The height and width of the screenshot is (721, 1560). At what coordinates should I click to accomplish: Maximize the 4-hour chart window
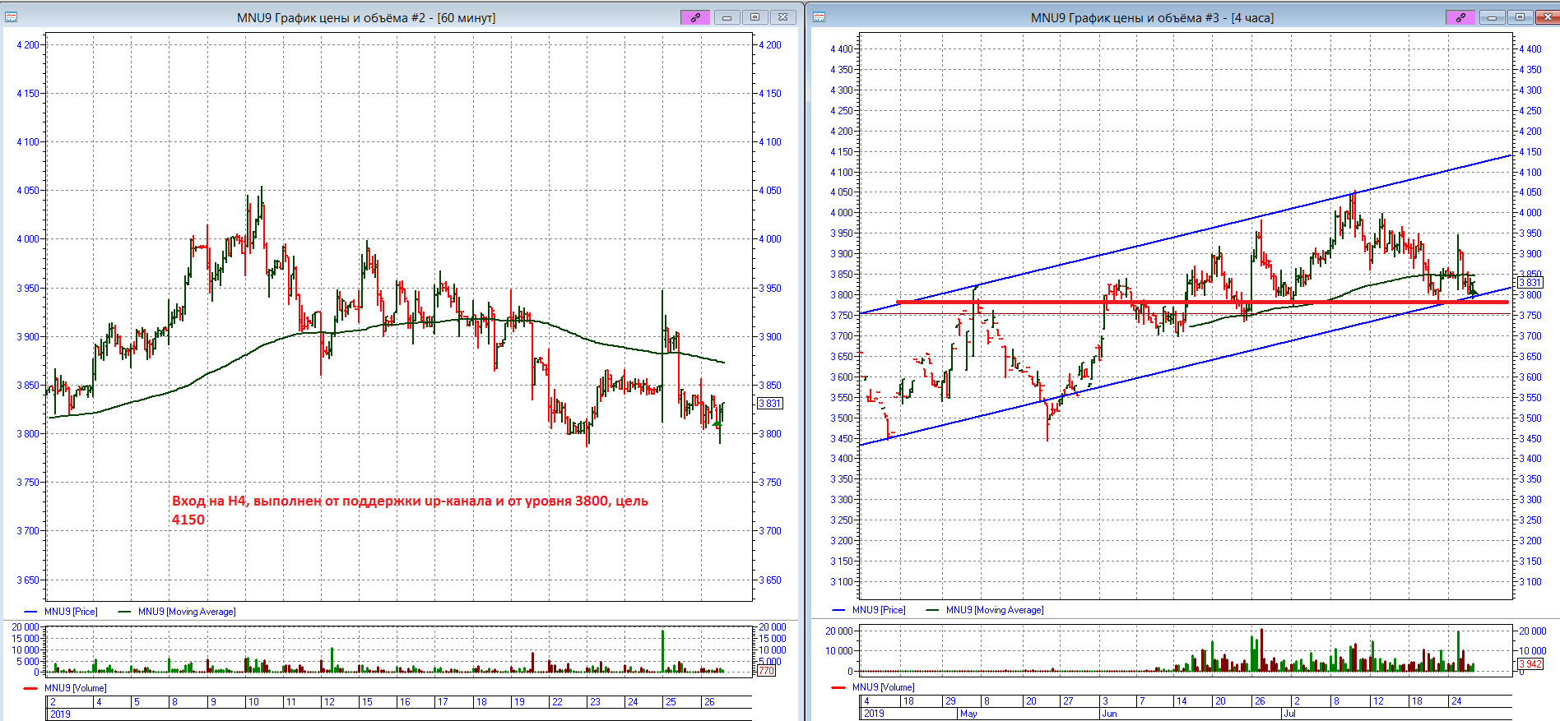1520,17
